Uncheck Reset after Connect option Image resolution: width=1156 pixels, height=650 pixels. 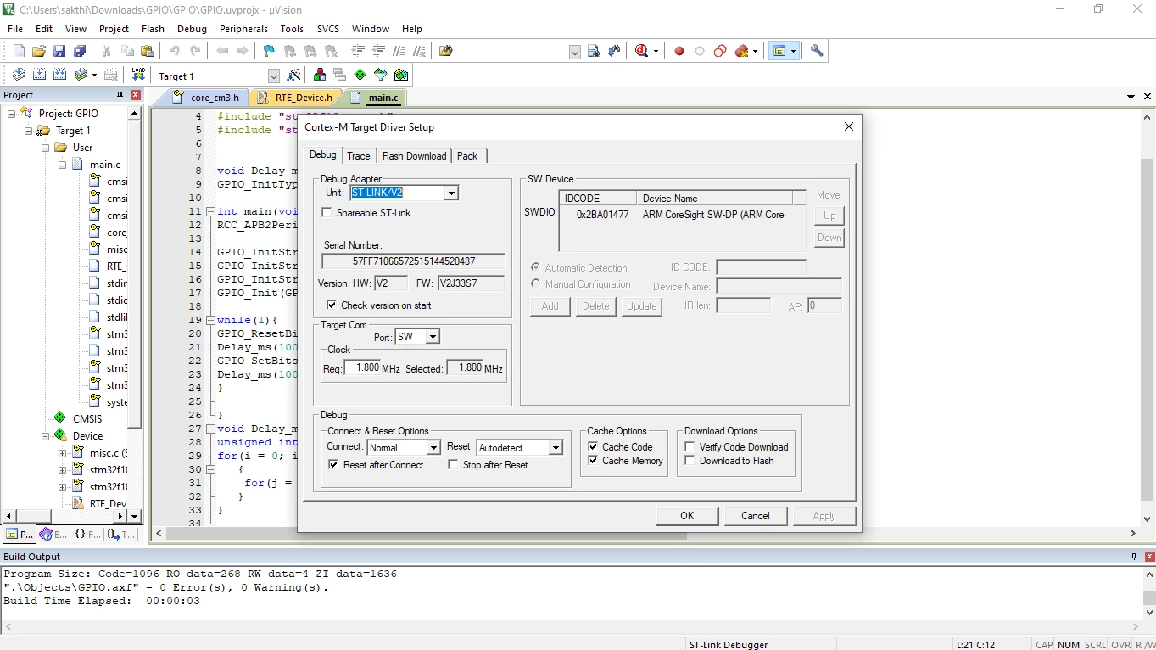[x=334, y=465]
